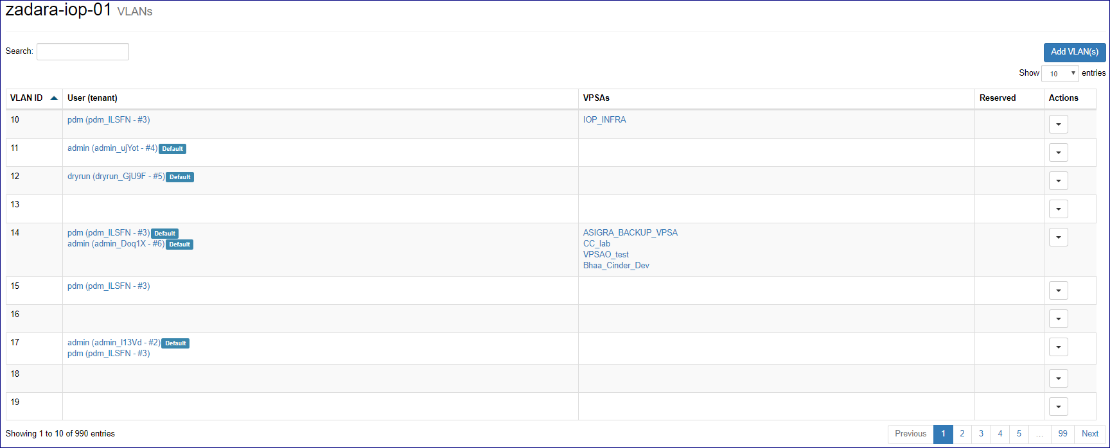Open admin (admin_I13Vd - #2) tenant link
1110x448 pixels.
tap(114, 343)
